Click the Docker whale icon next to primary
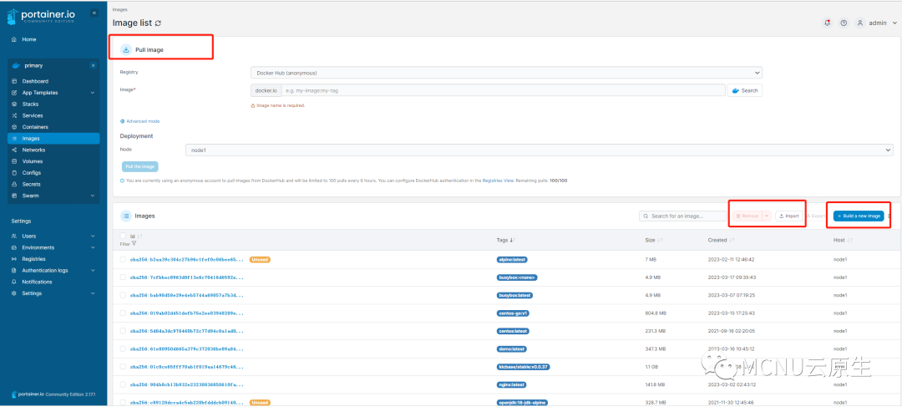 pos(16,66)
